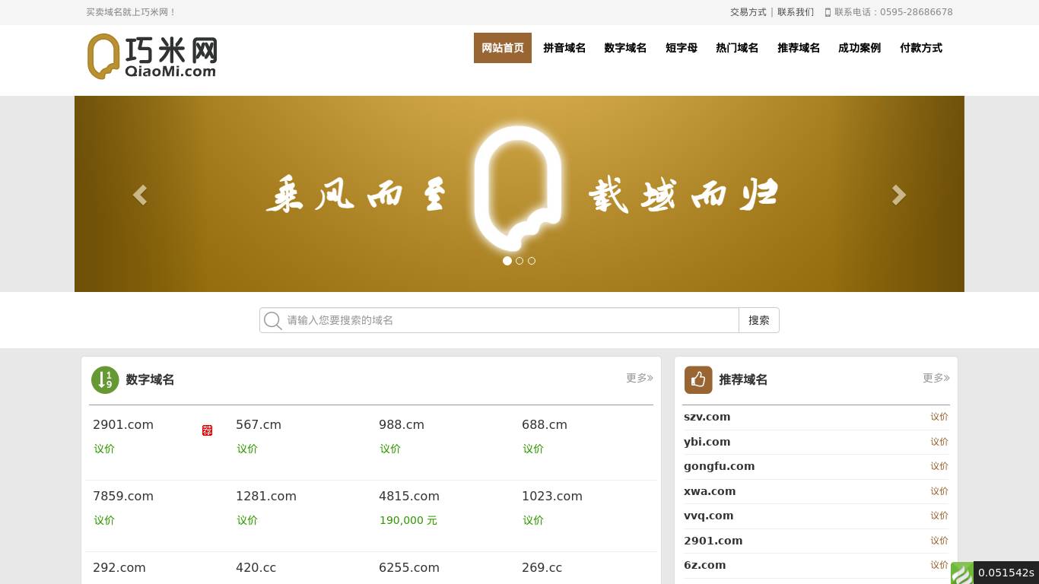Open the 联系我们 link in top bar
This screenshot has height=584, width=1039.
[796, 12]
